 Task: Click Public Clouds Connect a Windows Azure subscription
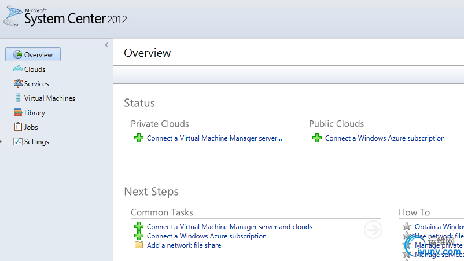pos(385,138)
